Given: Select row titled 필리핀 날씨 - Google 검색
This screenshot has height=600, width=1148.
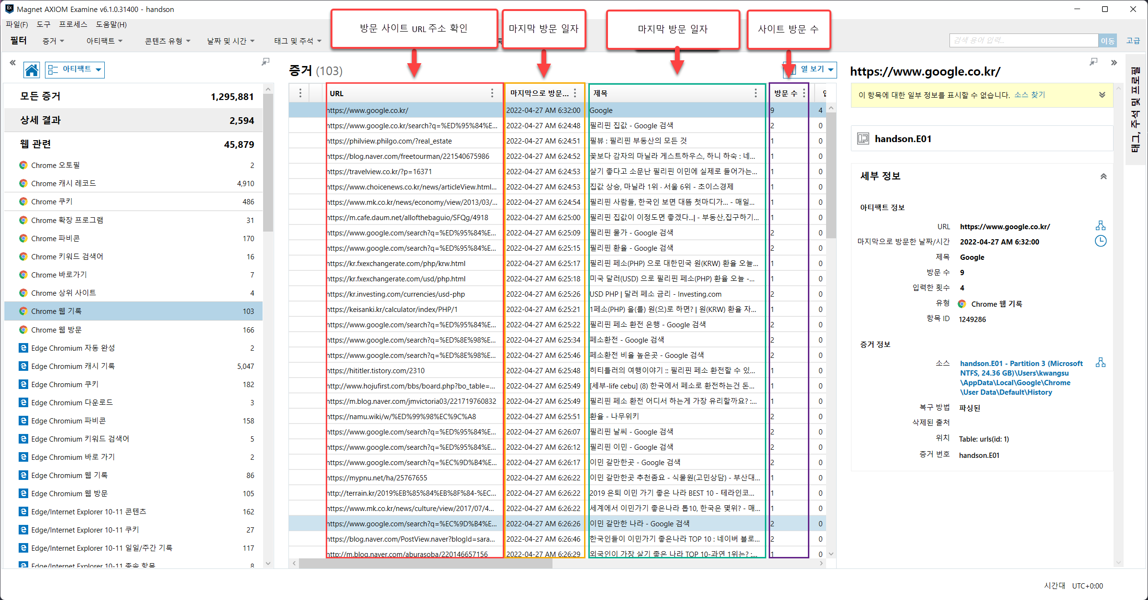Looking at the screenshot, I should [557, 432].
